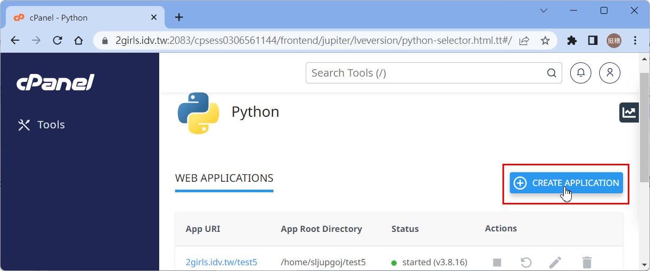The image size is (650, 271).
Task: Click the browser Forward arrow
Action: point(36,41)
